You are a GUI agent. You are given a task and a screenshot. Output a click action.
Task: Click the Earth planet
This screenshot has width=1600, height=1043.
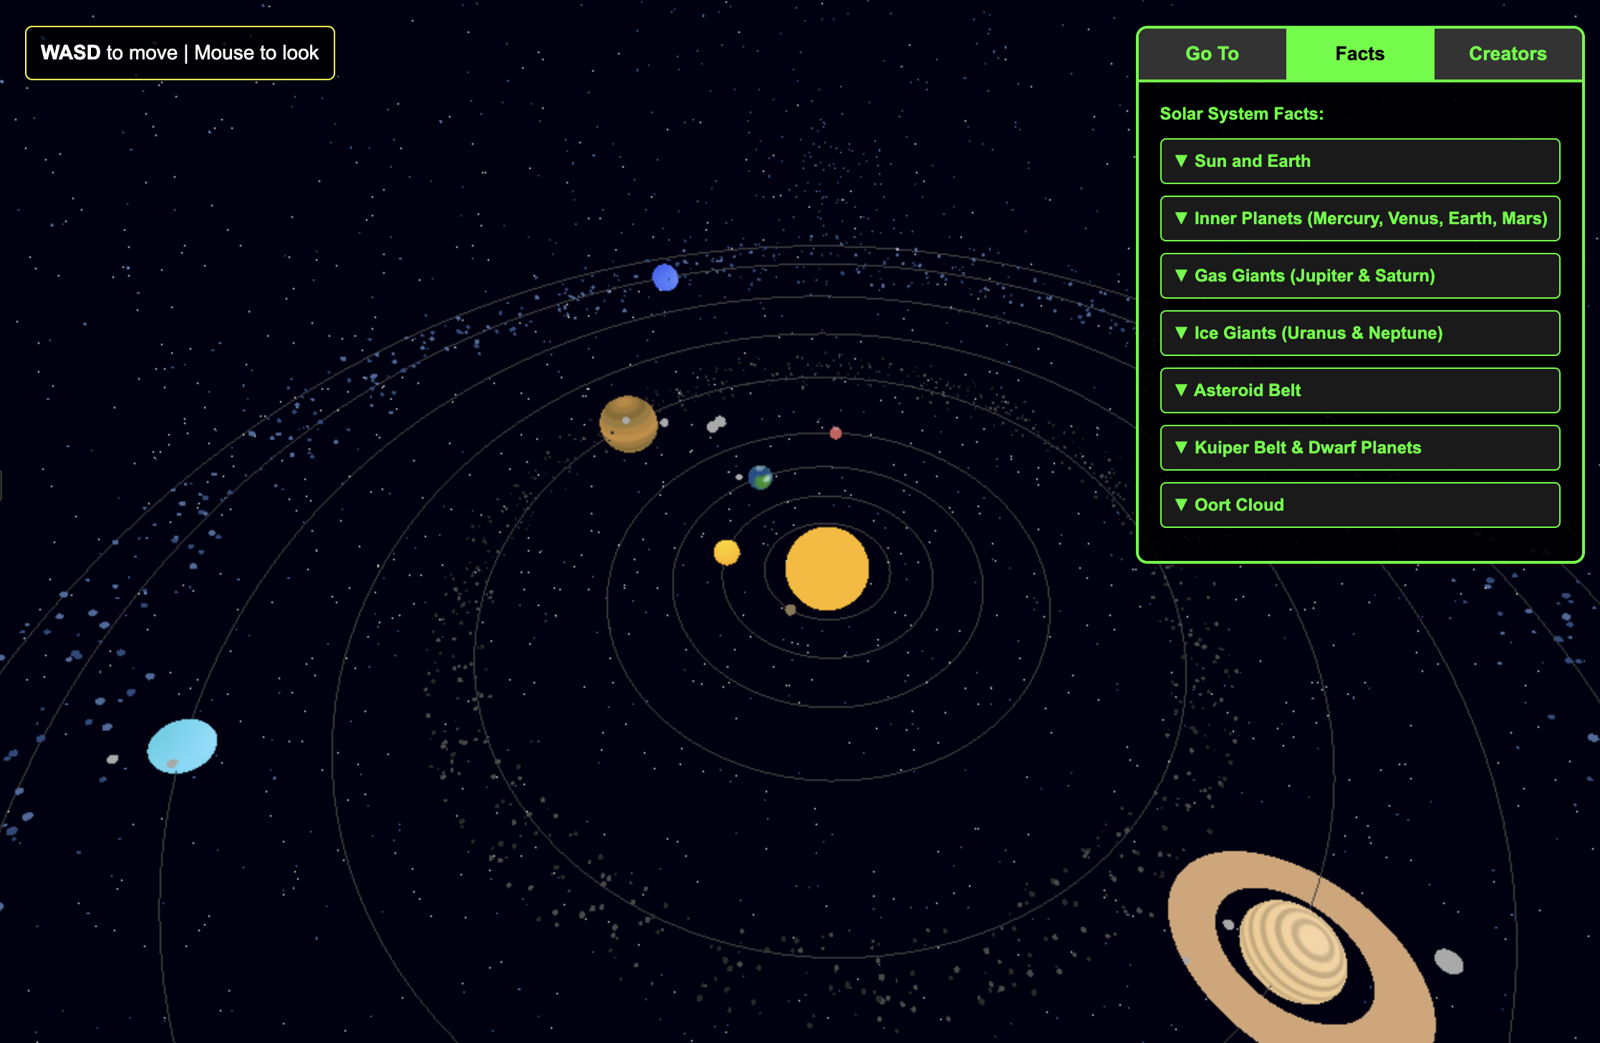pos(761,478)
